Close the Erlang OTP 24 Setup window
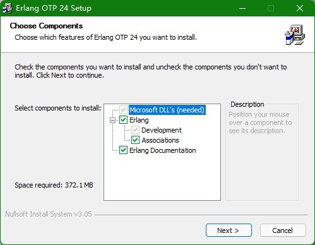 300,8
